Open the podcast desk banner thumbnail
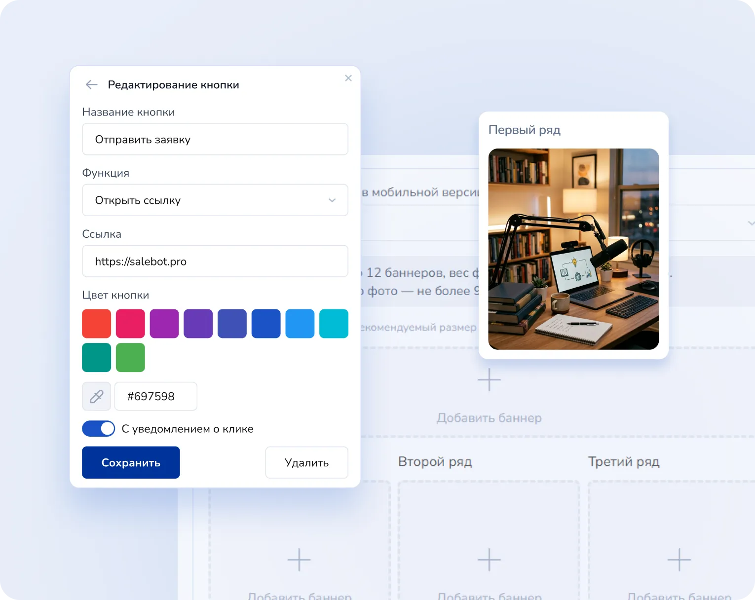Screen dimensions: 755x600 pos(573,249)
